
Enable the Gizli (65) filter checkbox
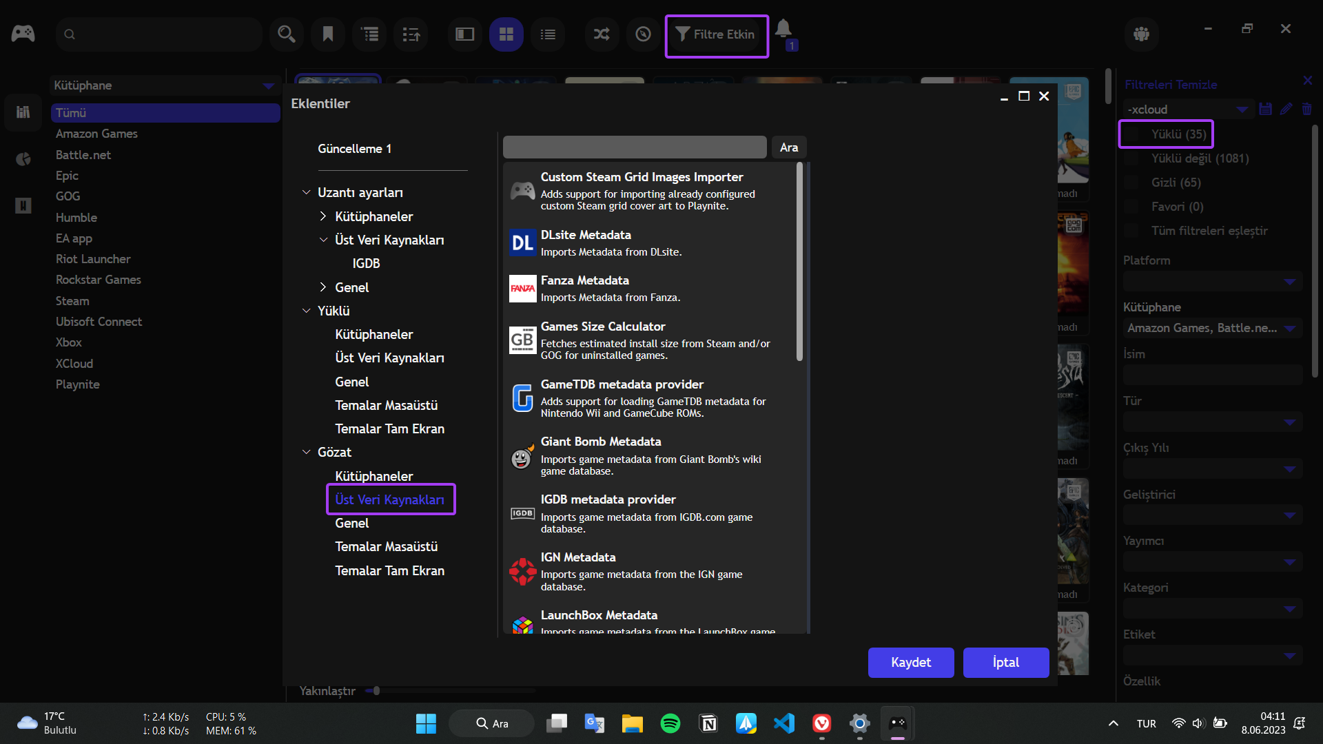(x=1131, y=183)
